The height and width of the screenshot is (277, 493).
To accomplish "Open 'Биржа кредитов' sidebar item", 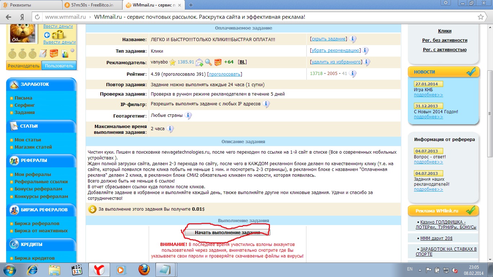I will 35,258.
